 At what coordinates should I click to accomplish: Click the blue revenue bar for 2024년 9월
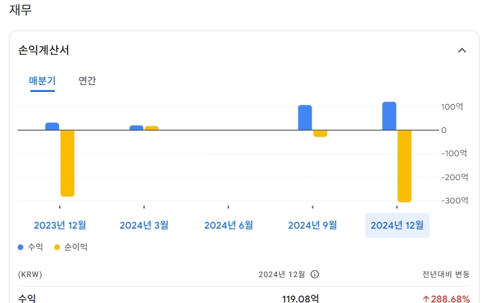point(305,118)
